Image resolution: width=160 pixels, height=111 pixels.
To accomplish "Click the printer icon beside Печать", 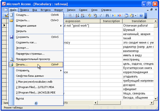I will coord(11,65).
